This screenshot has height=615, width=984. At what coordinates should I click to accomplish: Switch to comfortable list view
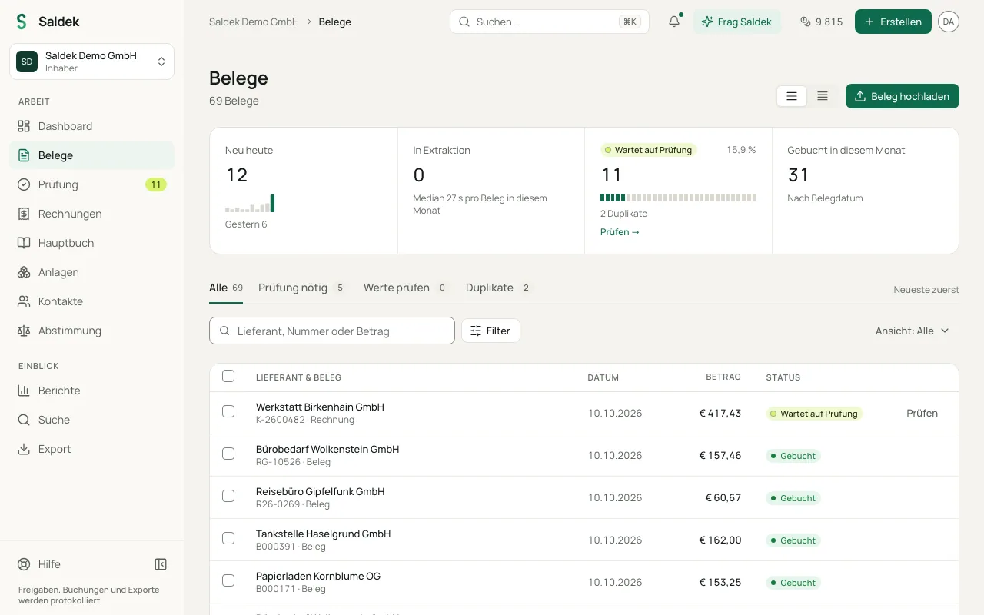792,96
